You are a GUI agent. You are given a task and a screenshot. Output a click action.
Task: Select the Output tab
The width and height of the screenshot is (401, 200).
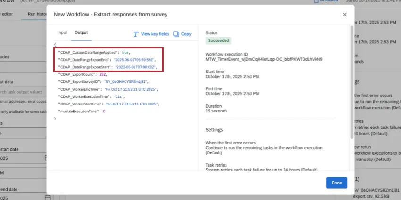pyautogui.click(x=81, y=33)
